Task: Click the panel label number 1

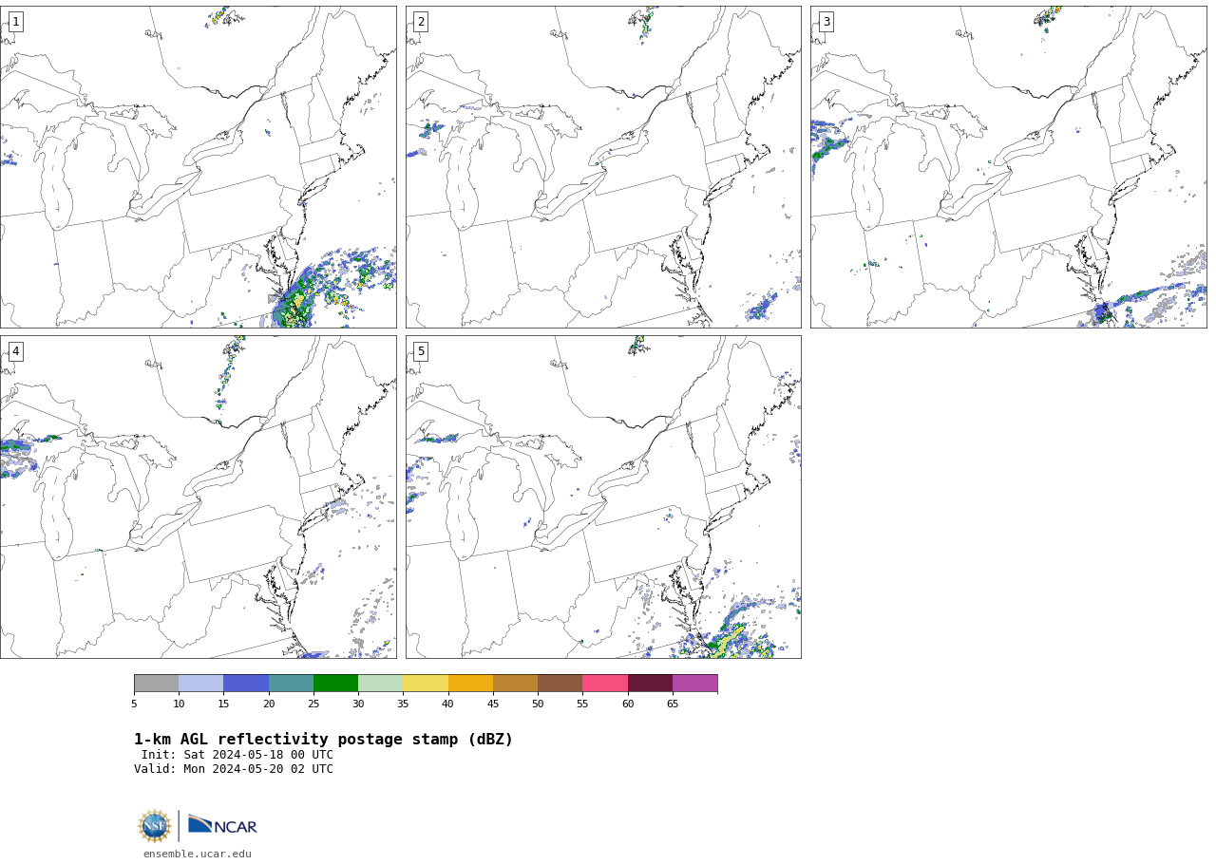Action: tap(15, 22)
